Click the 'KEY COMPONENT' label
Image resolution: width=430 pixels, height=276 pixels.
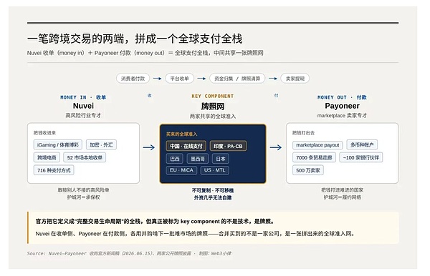213,96
